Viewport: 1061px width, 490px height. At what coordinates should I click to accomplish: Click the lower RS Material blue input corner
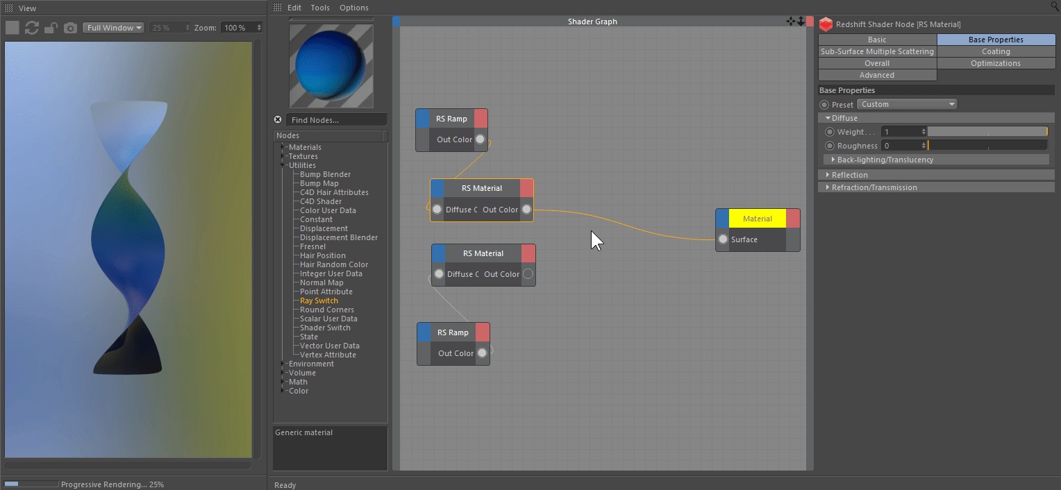[x=438, y=253]
